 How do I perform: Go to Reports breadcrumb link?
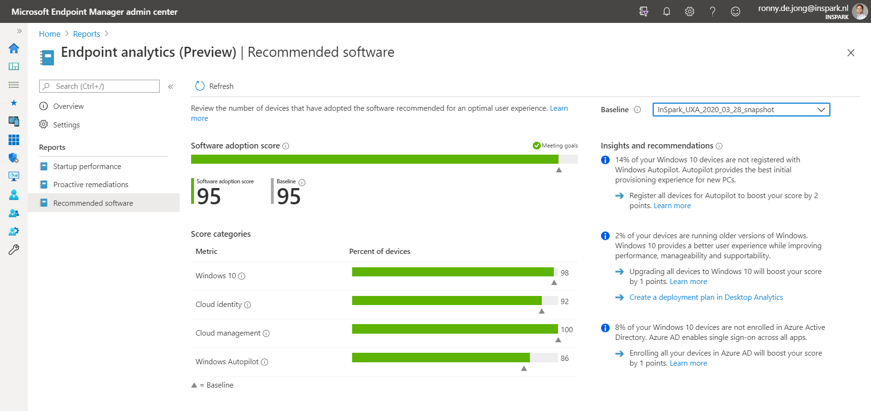[86, 34]
